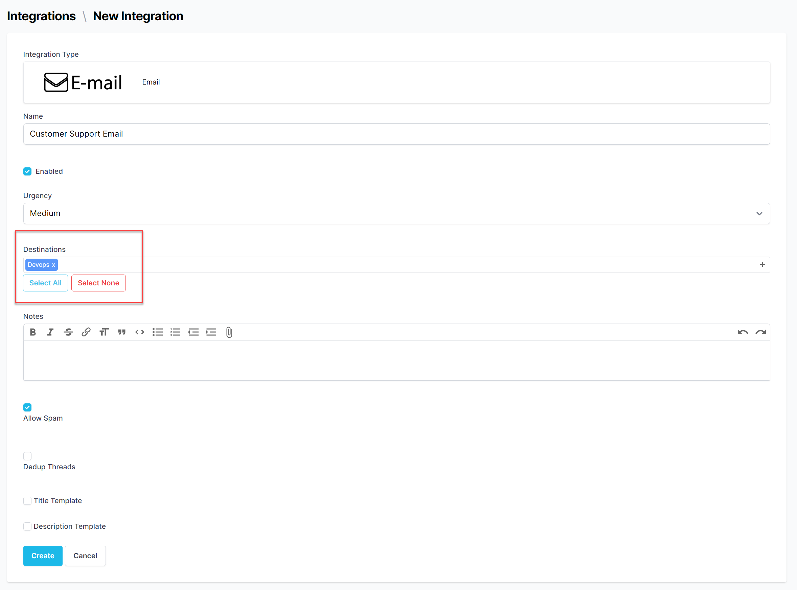Click the block quote icon
797x590 pixels.
click(122, 332)
